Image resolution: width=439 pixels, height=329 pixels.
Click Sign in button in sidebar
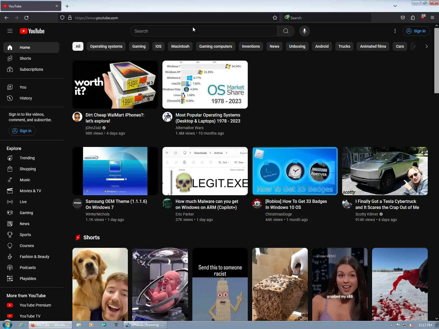click(x=22, y=131)
